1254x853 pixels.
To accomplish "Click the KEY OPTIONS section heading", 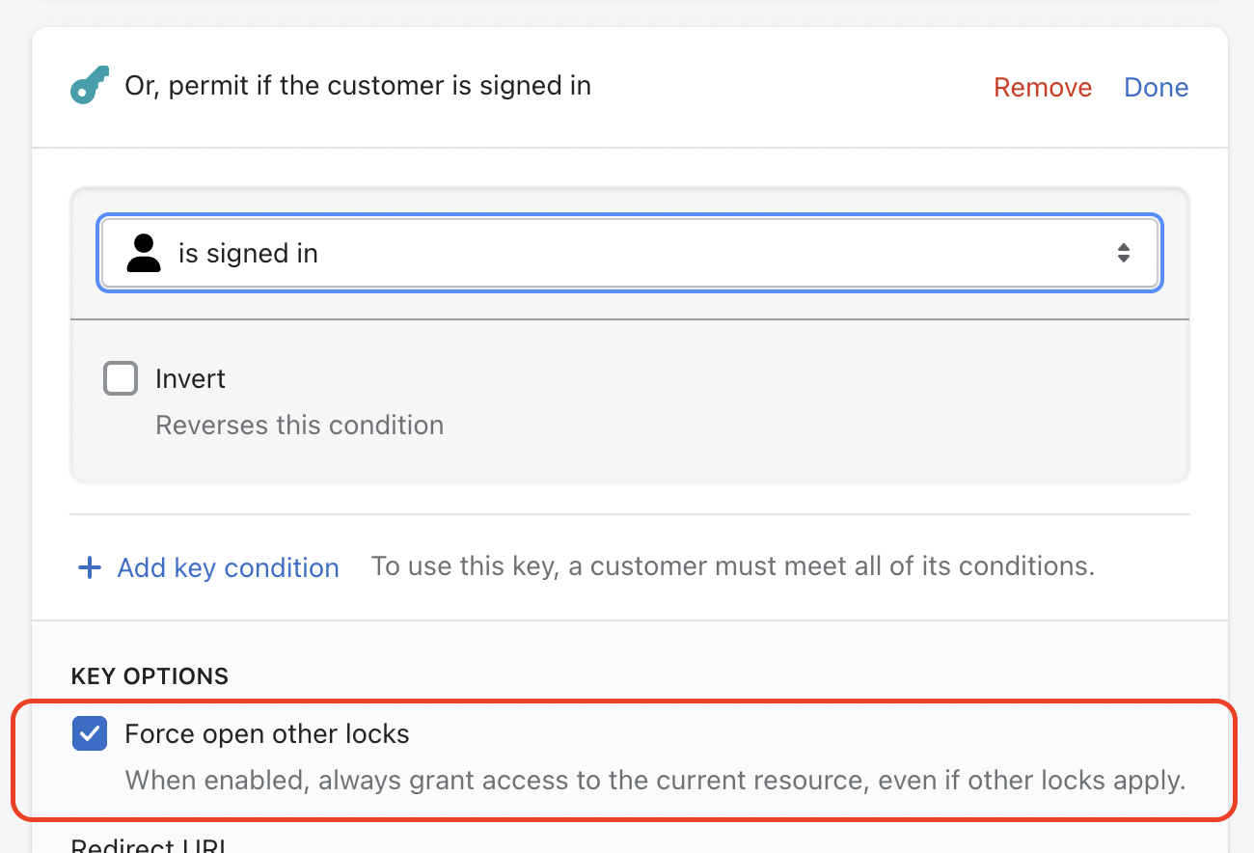I will click(x=150, y=675).
